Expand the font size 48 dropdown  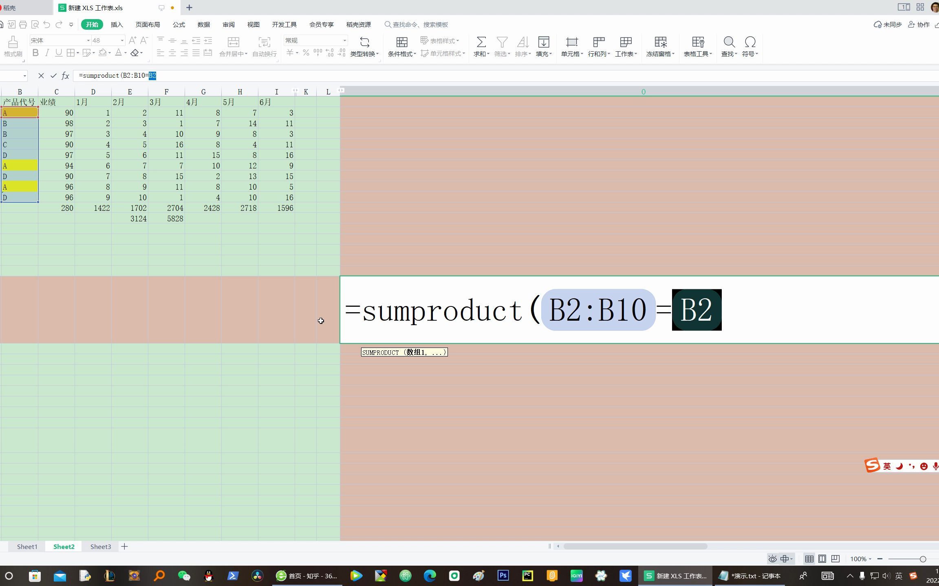(x=122, y=41)
